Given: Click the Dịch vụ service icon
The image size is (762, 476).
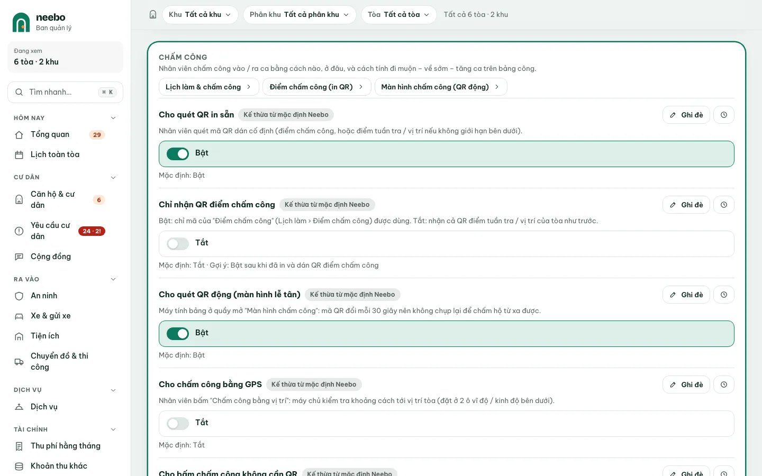Looking at the screenshot, I should coord(19,407).
